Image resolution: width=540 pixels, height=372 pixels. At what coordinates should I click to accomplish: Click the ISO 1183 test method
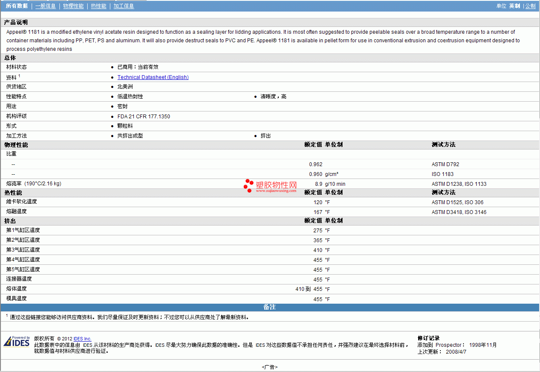[443, 174]
